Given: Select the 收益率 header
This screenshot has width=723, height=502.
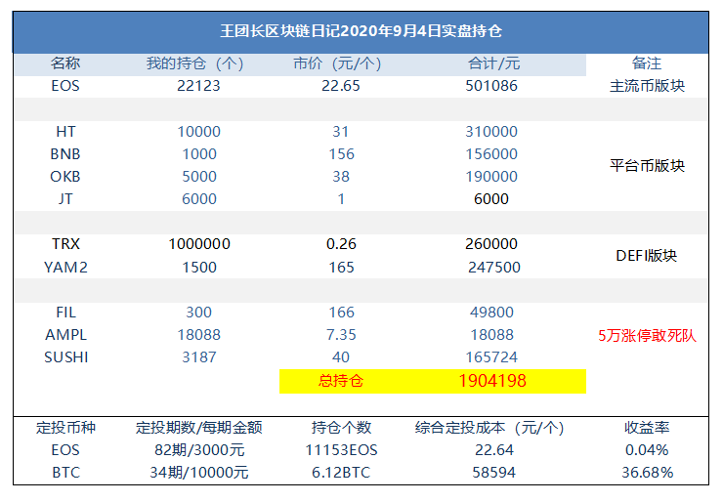Looking at the screenshot, I should 647,428.
